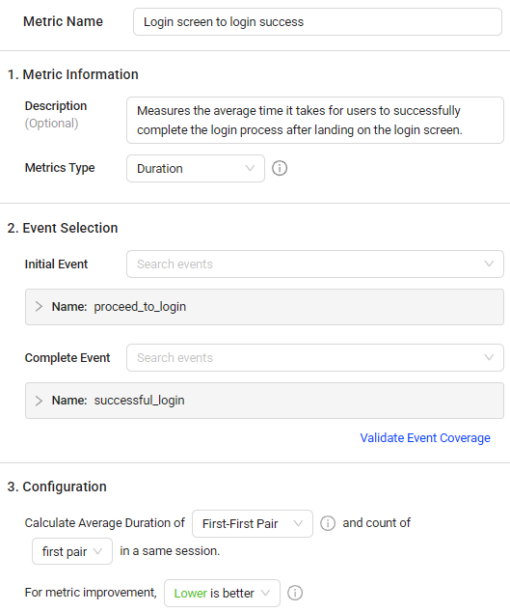
Task: Open the Complete Event search events field
Action: tap(315, 357)
